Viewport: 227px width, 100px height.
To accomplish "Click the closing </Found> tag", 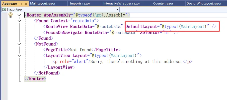I will coord(43,38).
